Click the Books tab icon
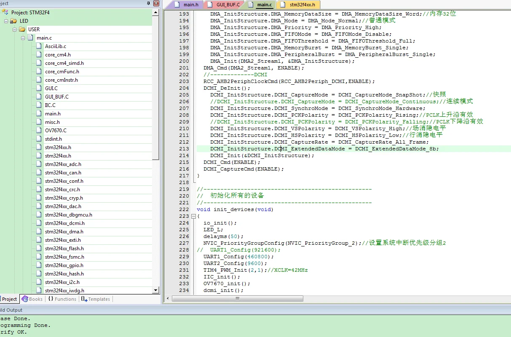 25,299
